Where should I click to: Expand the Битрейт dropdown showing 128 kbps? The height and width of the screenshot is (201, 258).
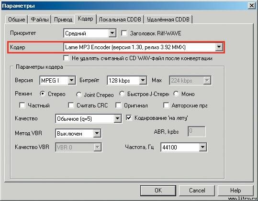[127, 80]
